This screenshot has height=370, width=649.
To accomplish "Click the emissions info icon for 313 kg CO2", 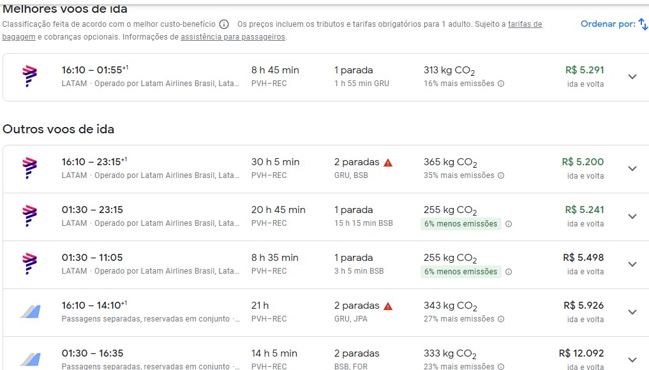I will 501,84.
